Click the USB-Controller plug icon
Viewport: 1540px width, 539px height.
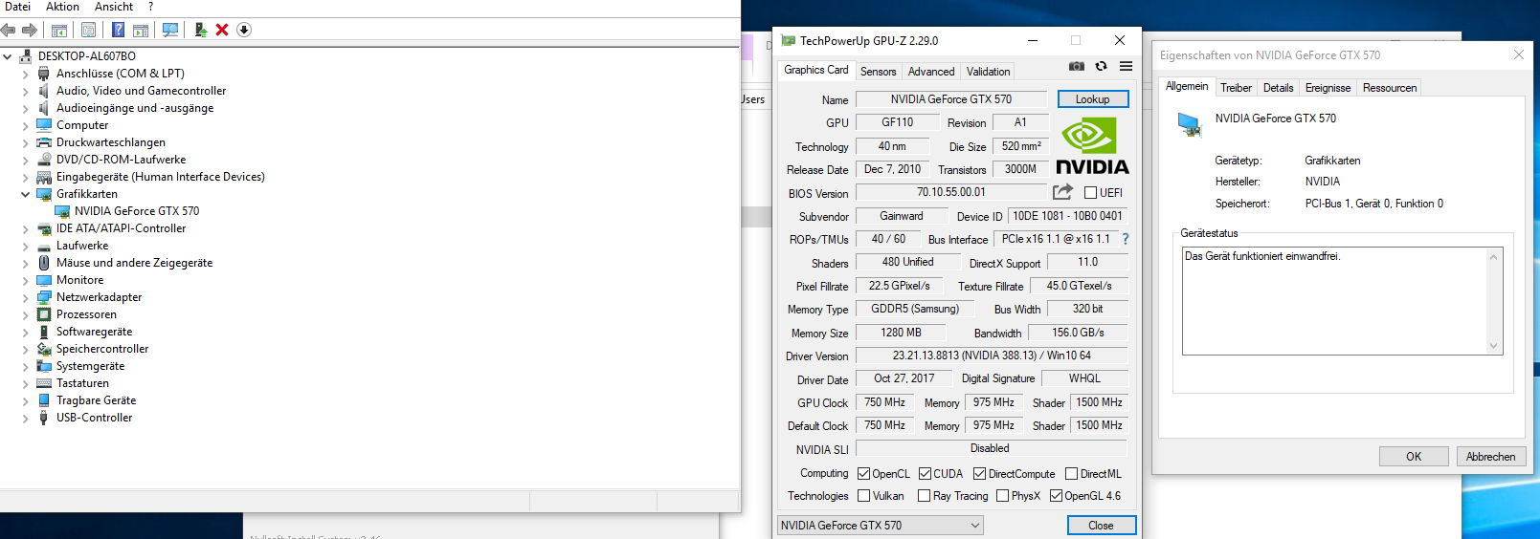(44, 418)
